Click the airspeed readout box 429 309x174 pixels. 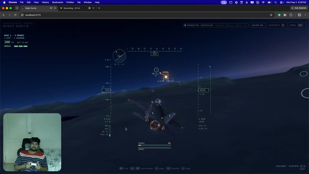pyautogui.click(x=106, y=90)
